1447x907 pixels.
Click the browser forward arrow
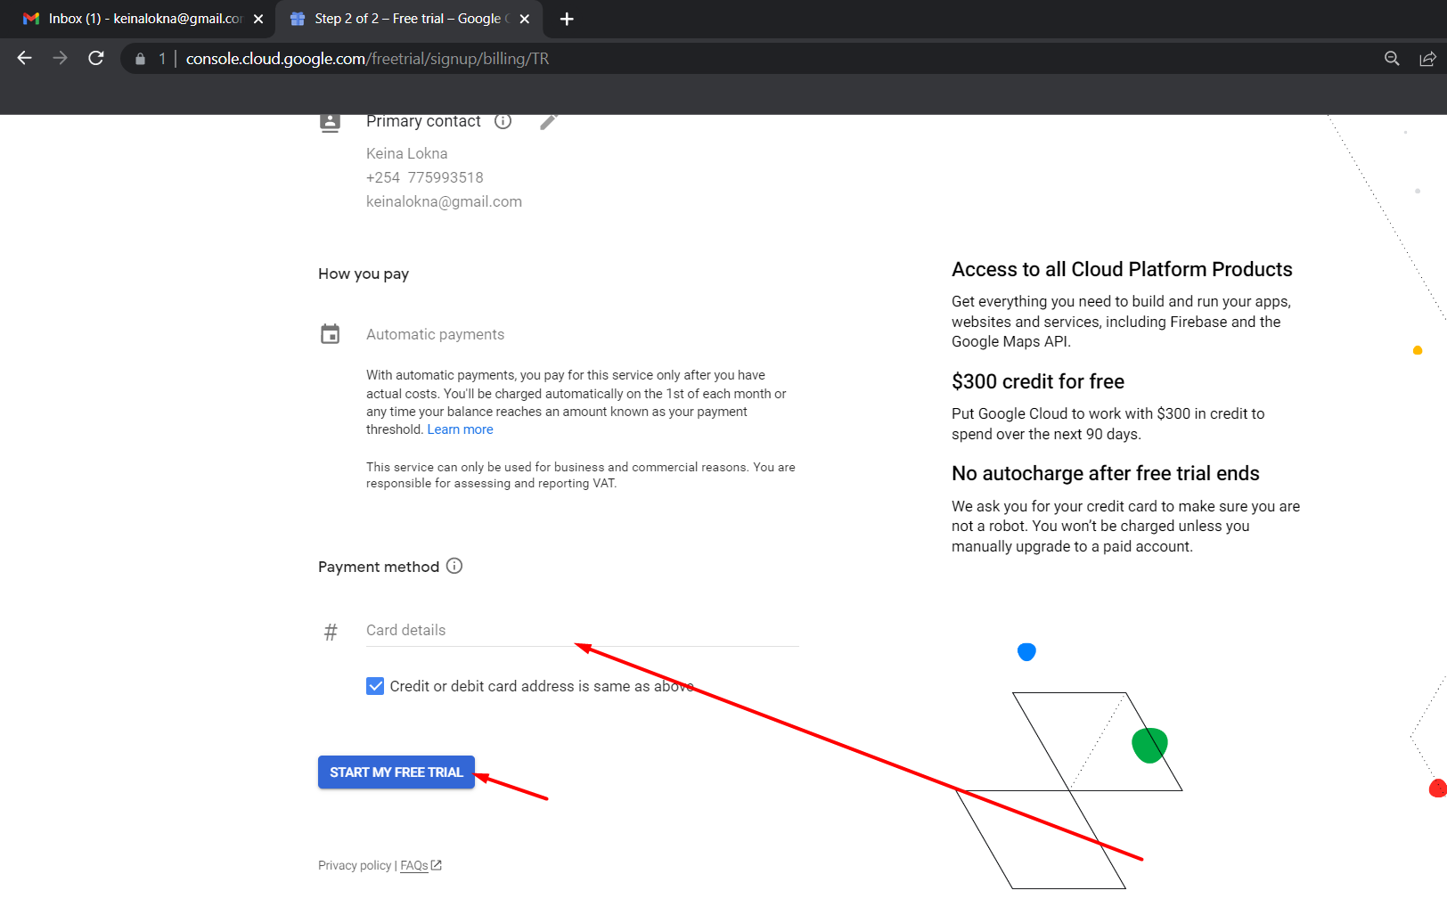60,58
